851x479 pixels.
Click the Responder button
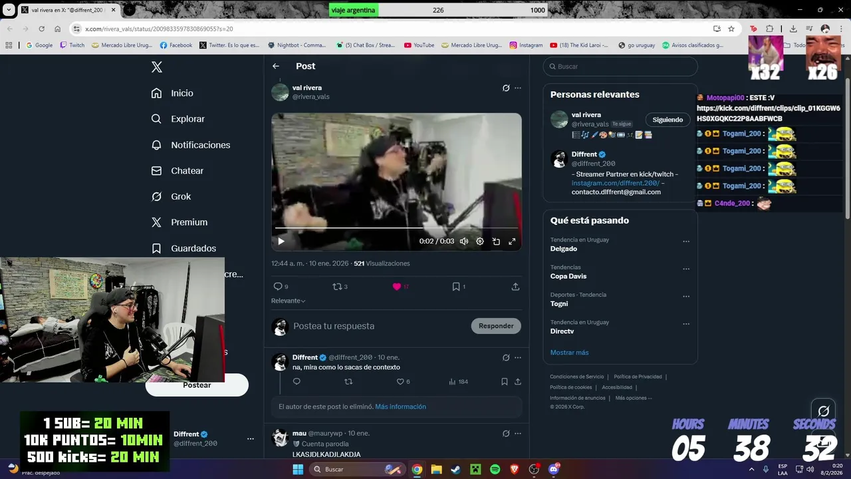tap(496, 326)
